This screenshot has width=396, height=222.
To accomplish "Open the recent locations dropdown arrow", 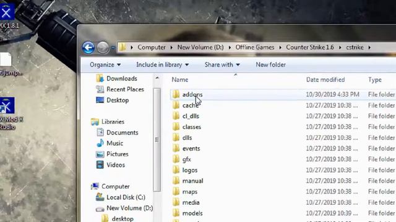I will [x=113, y=47].
